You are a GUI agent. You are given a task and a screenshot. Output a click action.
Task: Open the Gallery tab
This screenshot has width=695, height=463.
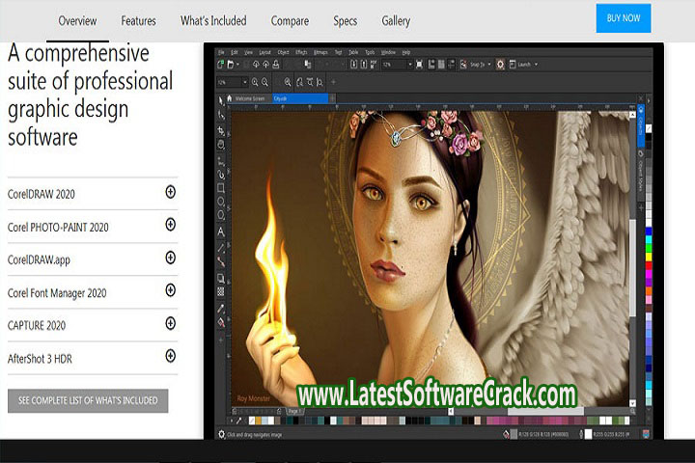(396, 21)
